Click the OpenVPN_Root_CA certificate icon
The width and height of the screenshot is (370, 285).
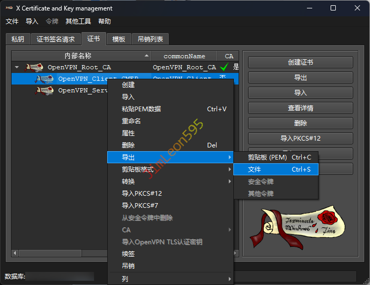[x=34, y=67]
